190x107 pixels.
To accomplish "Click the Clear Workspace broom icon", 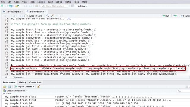I will pos(39,86).
